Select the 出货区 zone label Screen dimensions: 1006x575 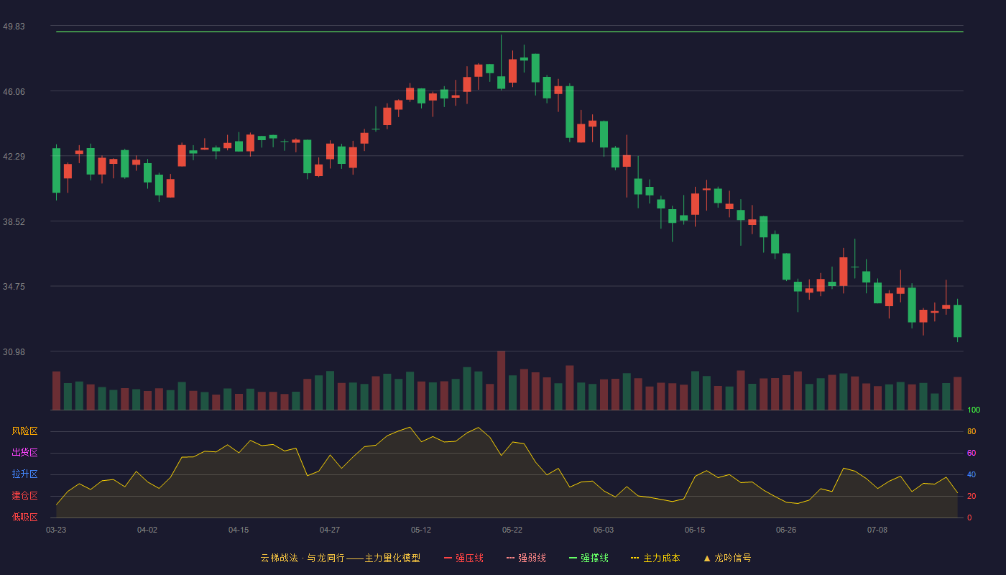24,453
